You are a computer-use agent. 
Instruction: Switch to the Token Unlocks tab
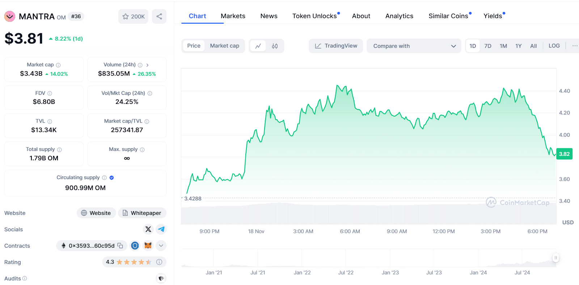coord(315,16)
